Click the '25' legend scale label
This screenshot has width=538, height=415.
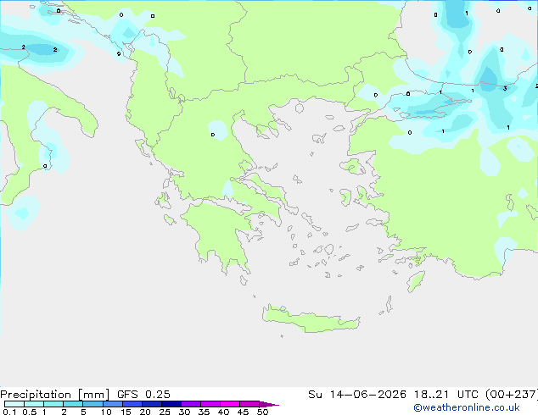pyautogui.click(x=165, y=412)
